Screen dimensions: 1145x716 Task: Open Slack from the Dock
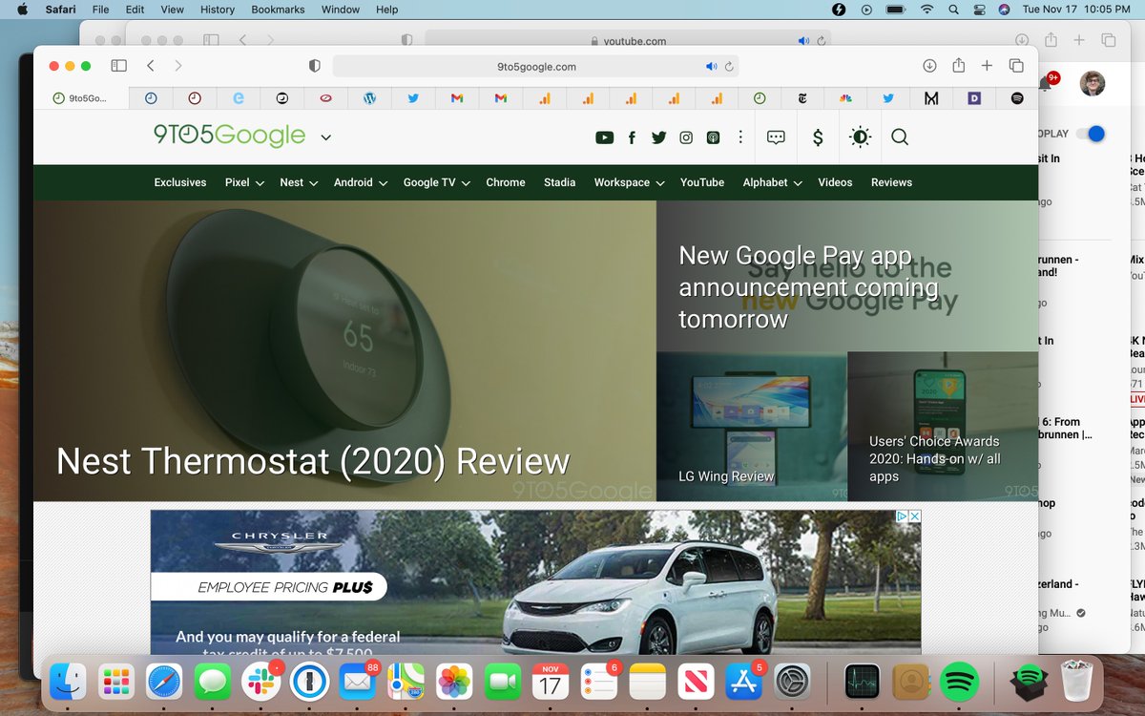click(261, 682)
